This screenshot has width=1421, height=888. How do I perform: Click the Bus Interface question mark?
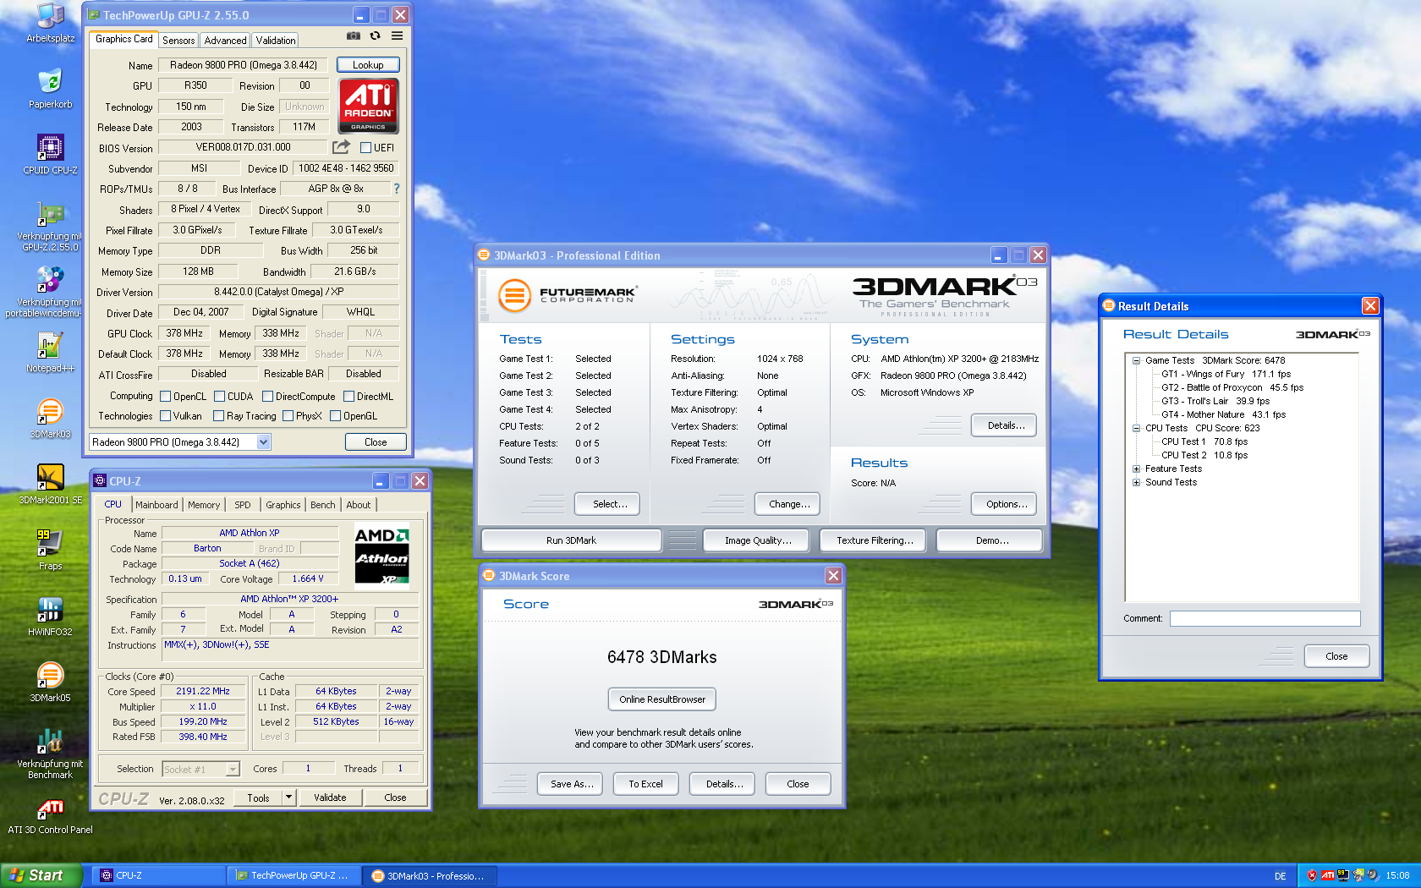coord(396,189)
